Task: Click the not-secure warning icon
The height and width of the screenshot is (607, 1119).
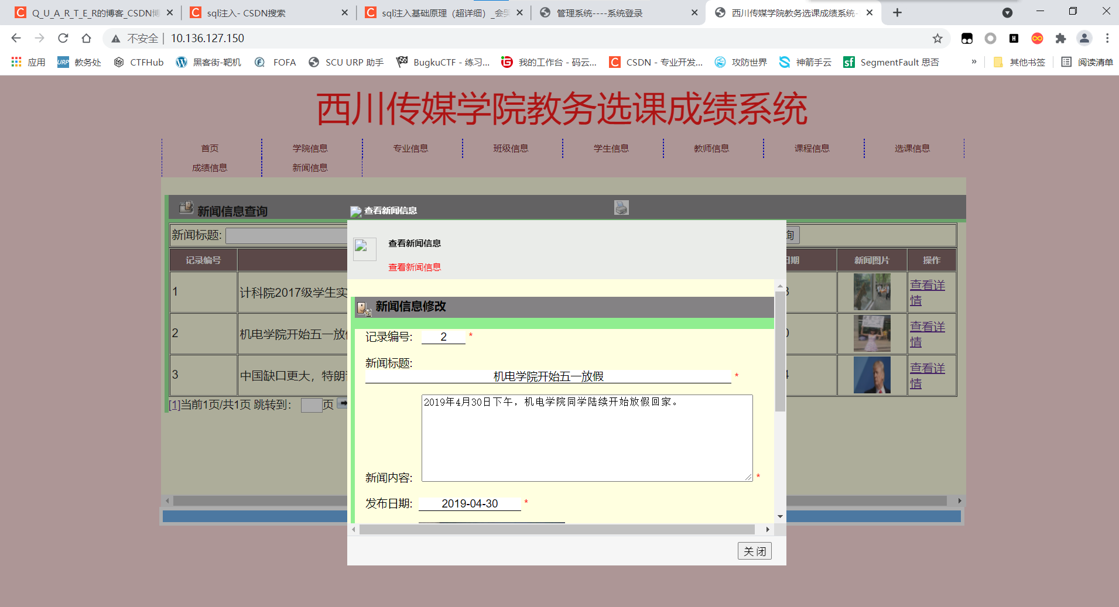Action: click(116, 39)
